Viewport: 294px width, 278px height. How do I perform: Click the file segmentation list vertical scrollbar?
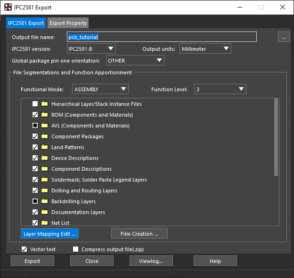pyautogui.click(x=276, y=137)
